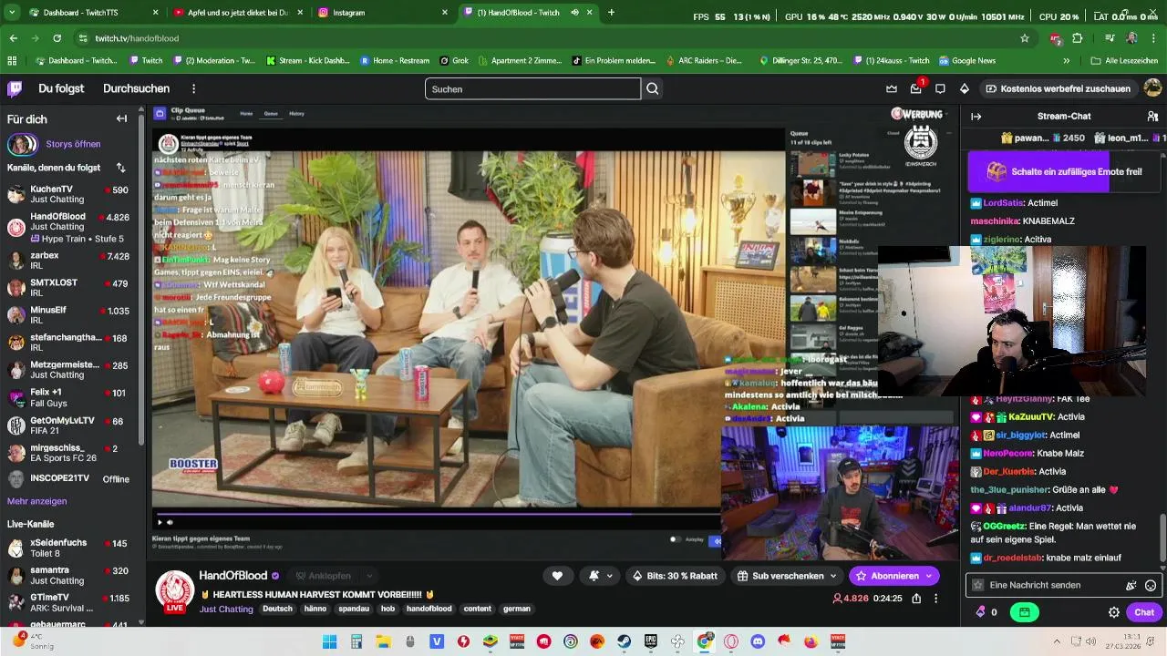The height and width of the screenshot is (656, 1167).
Task: Open Discord from the taskbar
Action: click(x=758, y=641)
